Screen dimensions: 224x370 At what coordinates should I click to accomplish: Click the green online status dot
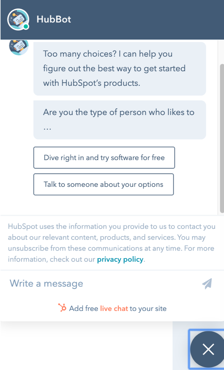click(x=26, y=27)
